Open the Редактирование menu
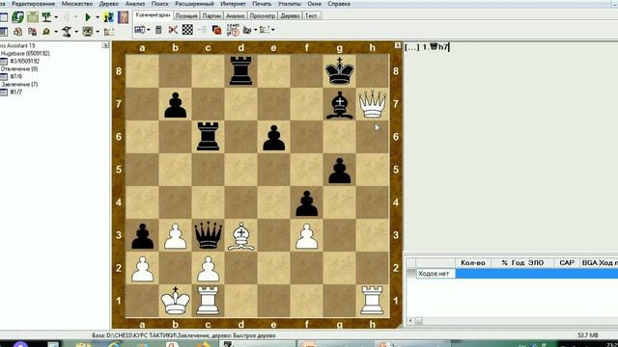This screenshot has width=618, height=347. [34, 4]
